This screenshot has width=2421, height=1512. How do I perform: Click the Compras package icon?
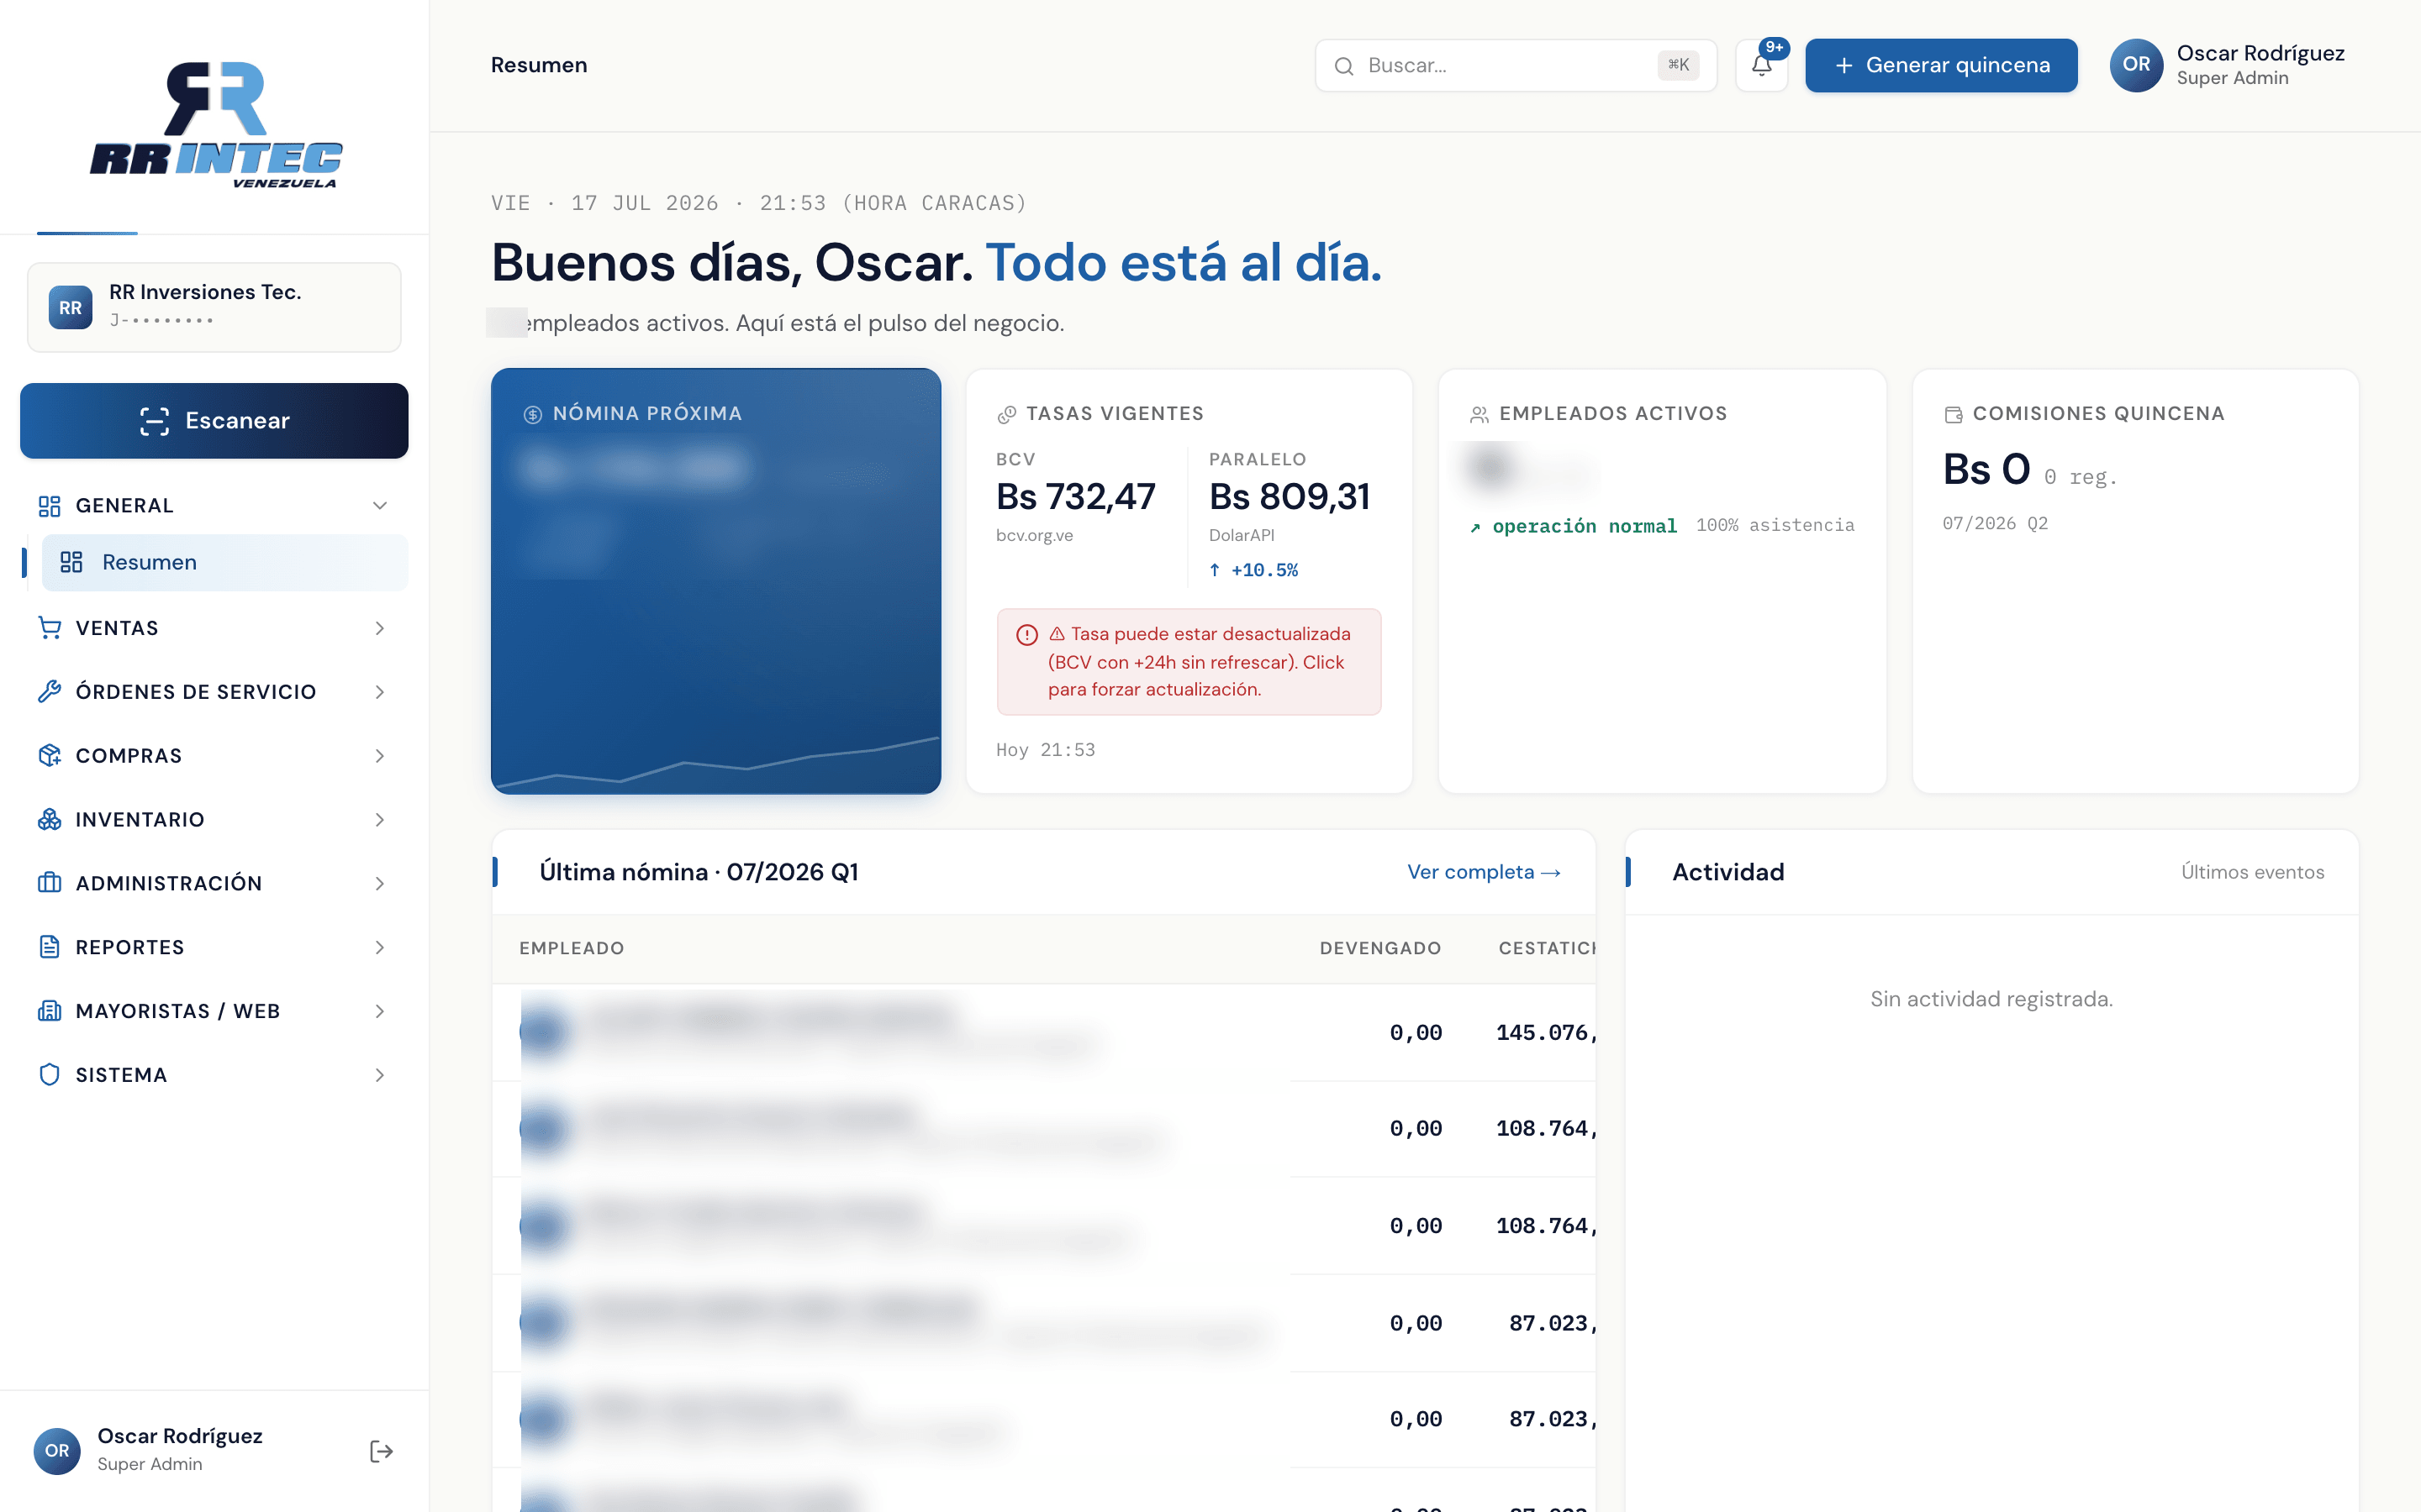[49, 756]
